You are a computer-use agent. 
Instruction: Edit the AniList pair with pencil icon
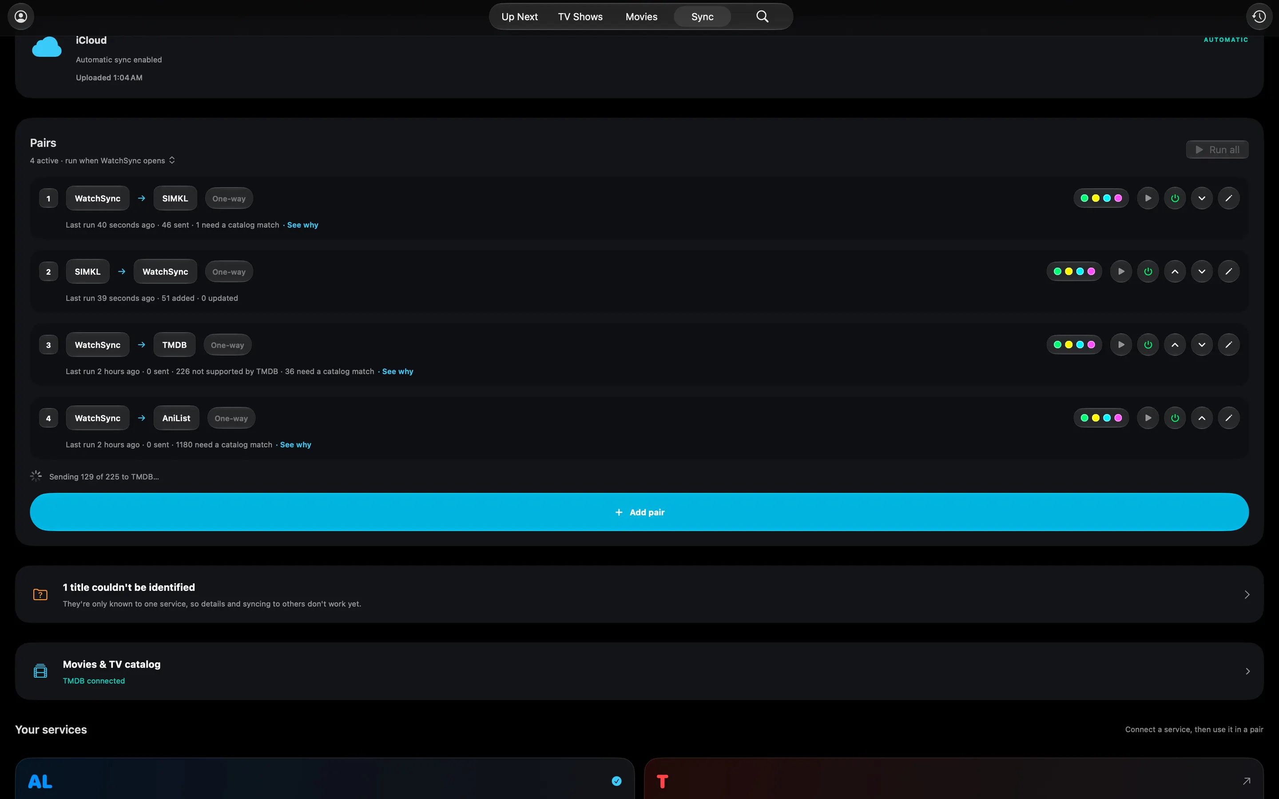click(1228, 418)
